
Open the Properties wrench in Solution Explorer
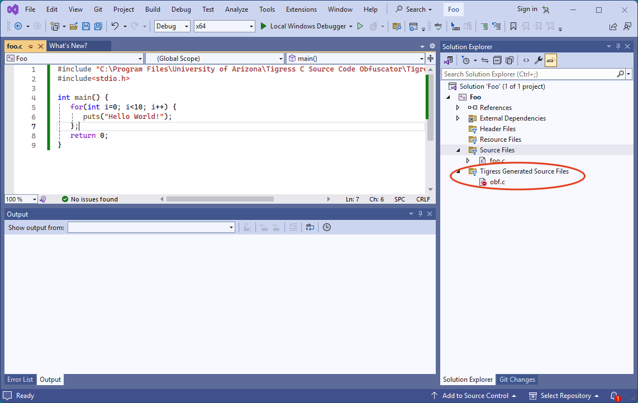click(x=539, y=60)
